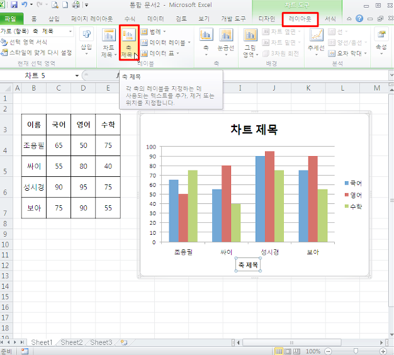Click the macro record icon in status bar
The image size is (394, 355).
click(25, 351)
